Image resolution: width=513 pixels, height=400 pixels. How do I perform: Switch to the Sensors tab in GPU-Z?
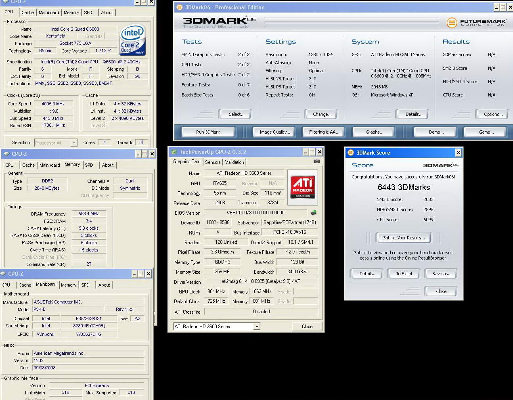click(213, 162)
